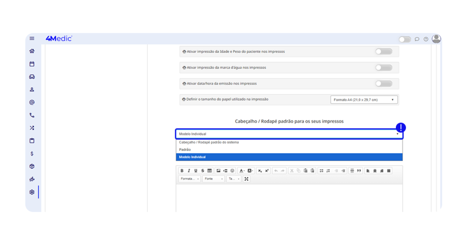Image resolution: width=467 pixels, height=245 pixels.
Task: Toggle printing of patient age and weight
Action: 384,52
